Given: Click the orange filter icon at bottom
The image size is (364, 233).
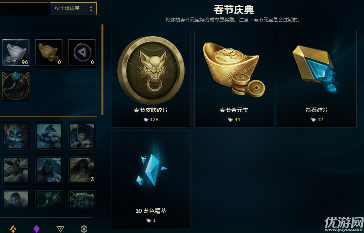Looking at the screenshot, I should click(x=13, y=229).
